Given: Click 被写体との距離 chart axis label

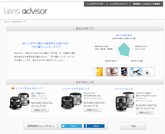Looking at the screenshot, I should coord(137,61).
